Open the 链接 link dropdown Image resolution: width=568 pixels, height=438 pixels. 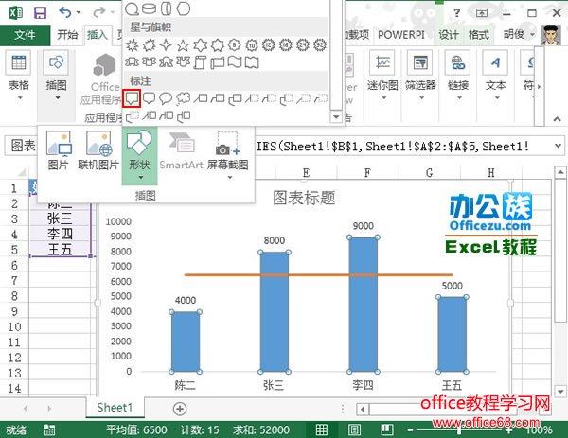(x=458, y=76)
